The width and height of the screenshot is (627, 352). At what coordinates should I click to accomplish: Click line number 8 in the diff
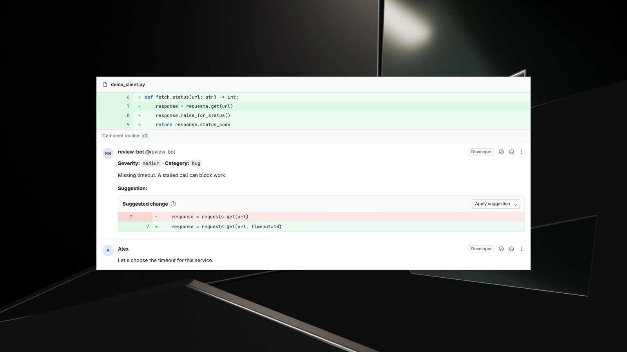click(128, 115)
